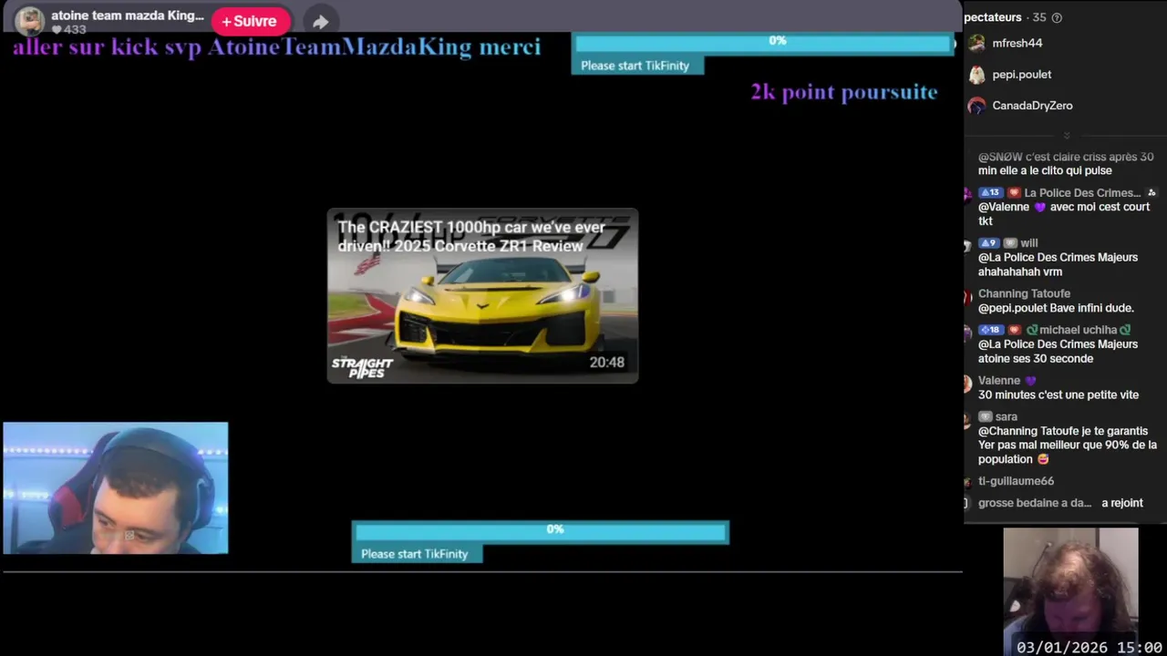This screenshot has height=656, width=1167.
Task: Click mfresh44's avatar in spectators list
Action: click(976, 43)
